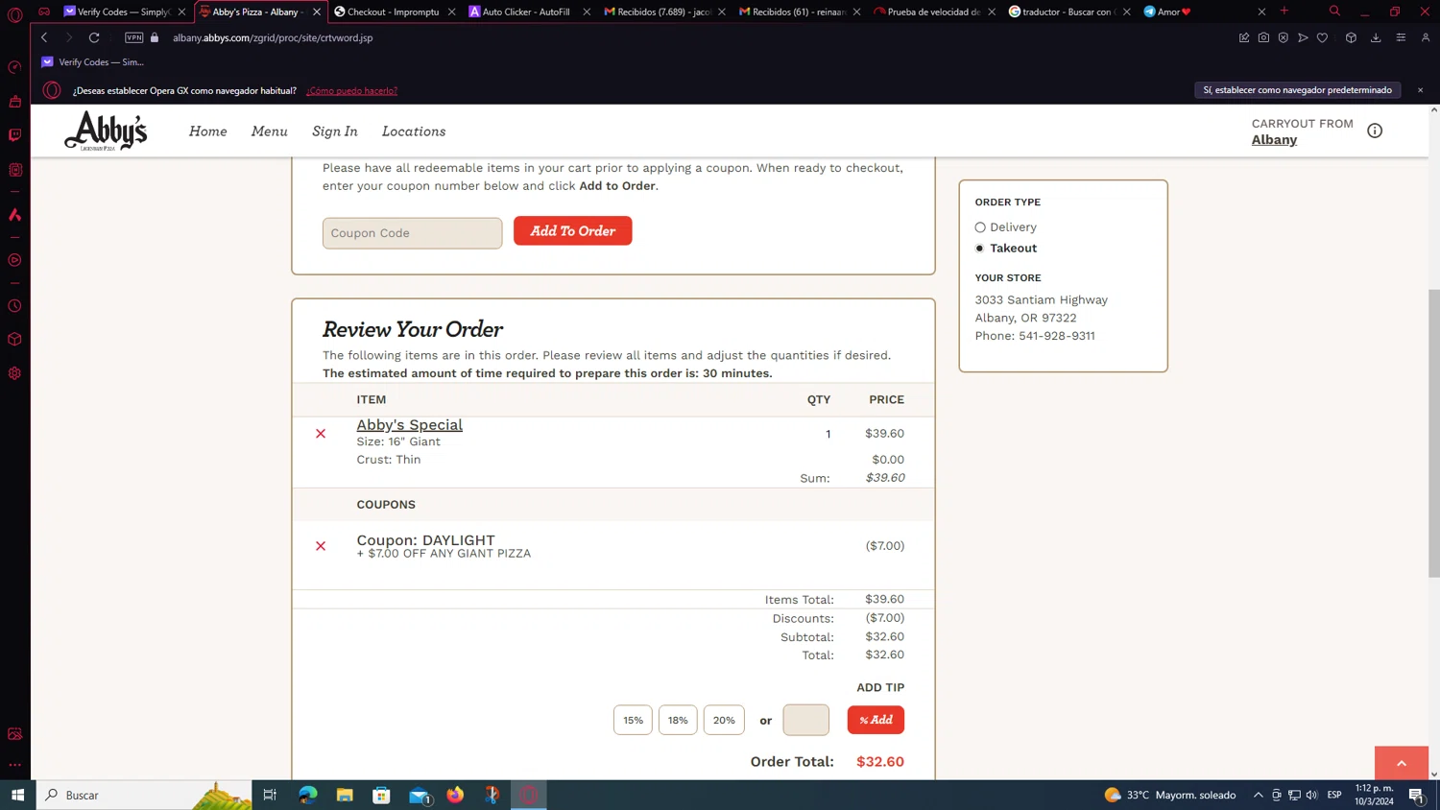Image resolution: width=1440 pixels, height=810 pixels.
Task: Open Settings gear in sidebar
Action: [x=14, y=373]
